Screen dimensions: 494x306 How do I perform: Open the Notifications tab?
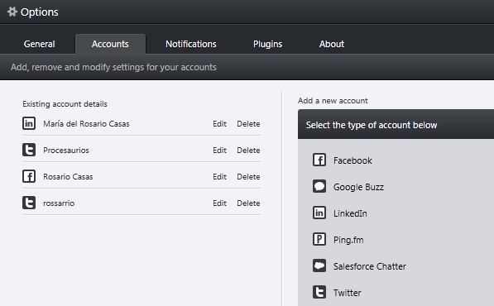pyautogui.click(x=191, y=44)
